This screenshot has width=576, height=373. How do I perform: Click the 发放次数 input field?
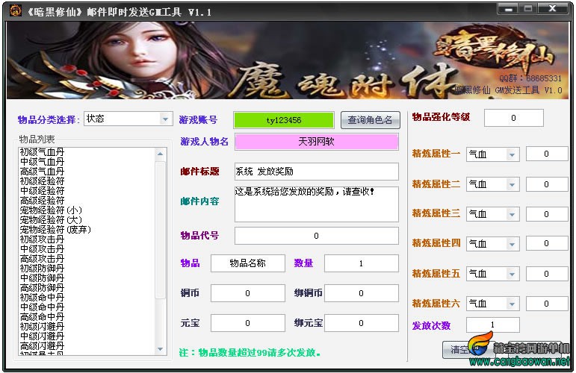[492, 325]
